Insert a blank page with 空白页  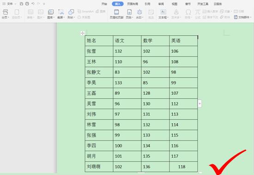coord(17,14)
